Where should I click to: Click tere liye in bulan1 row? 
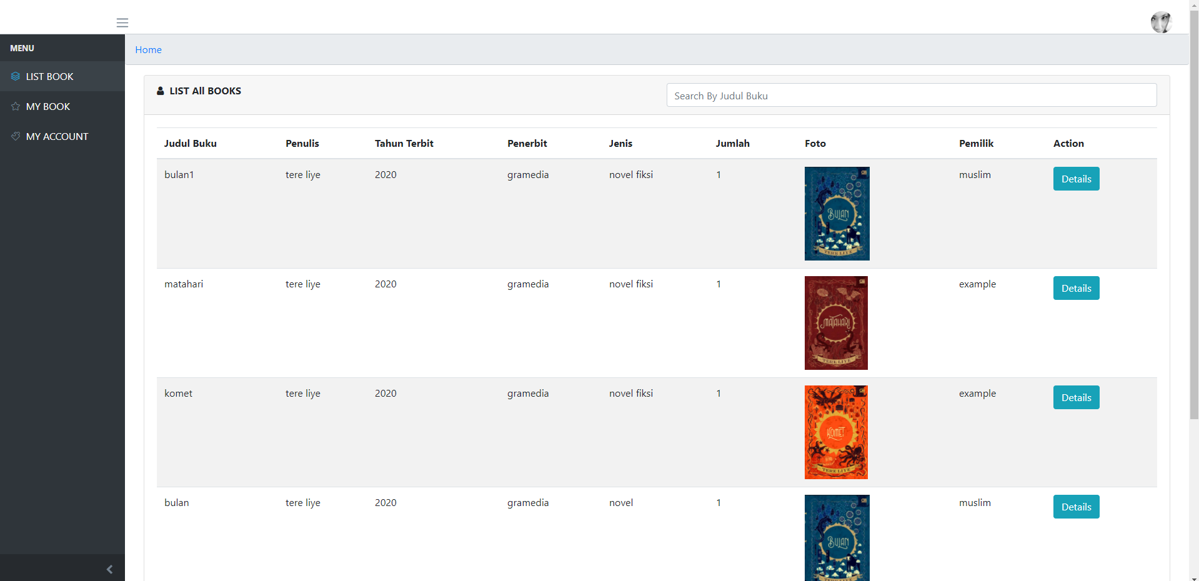tap(303, 174)
